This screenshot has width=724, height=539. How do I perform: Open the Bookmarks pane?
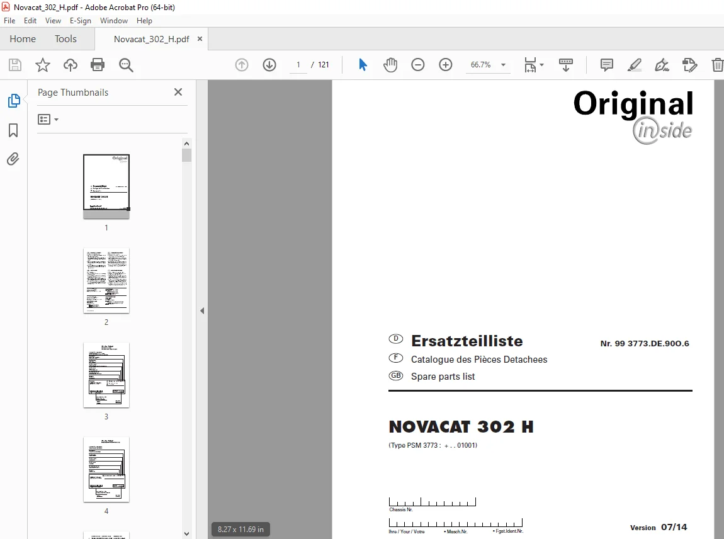(13, 130)
